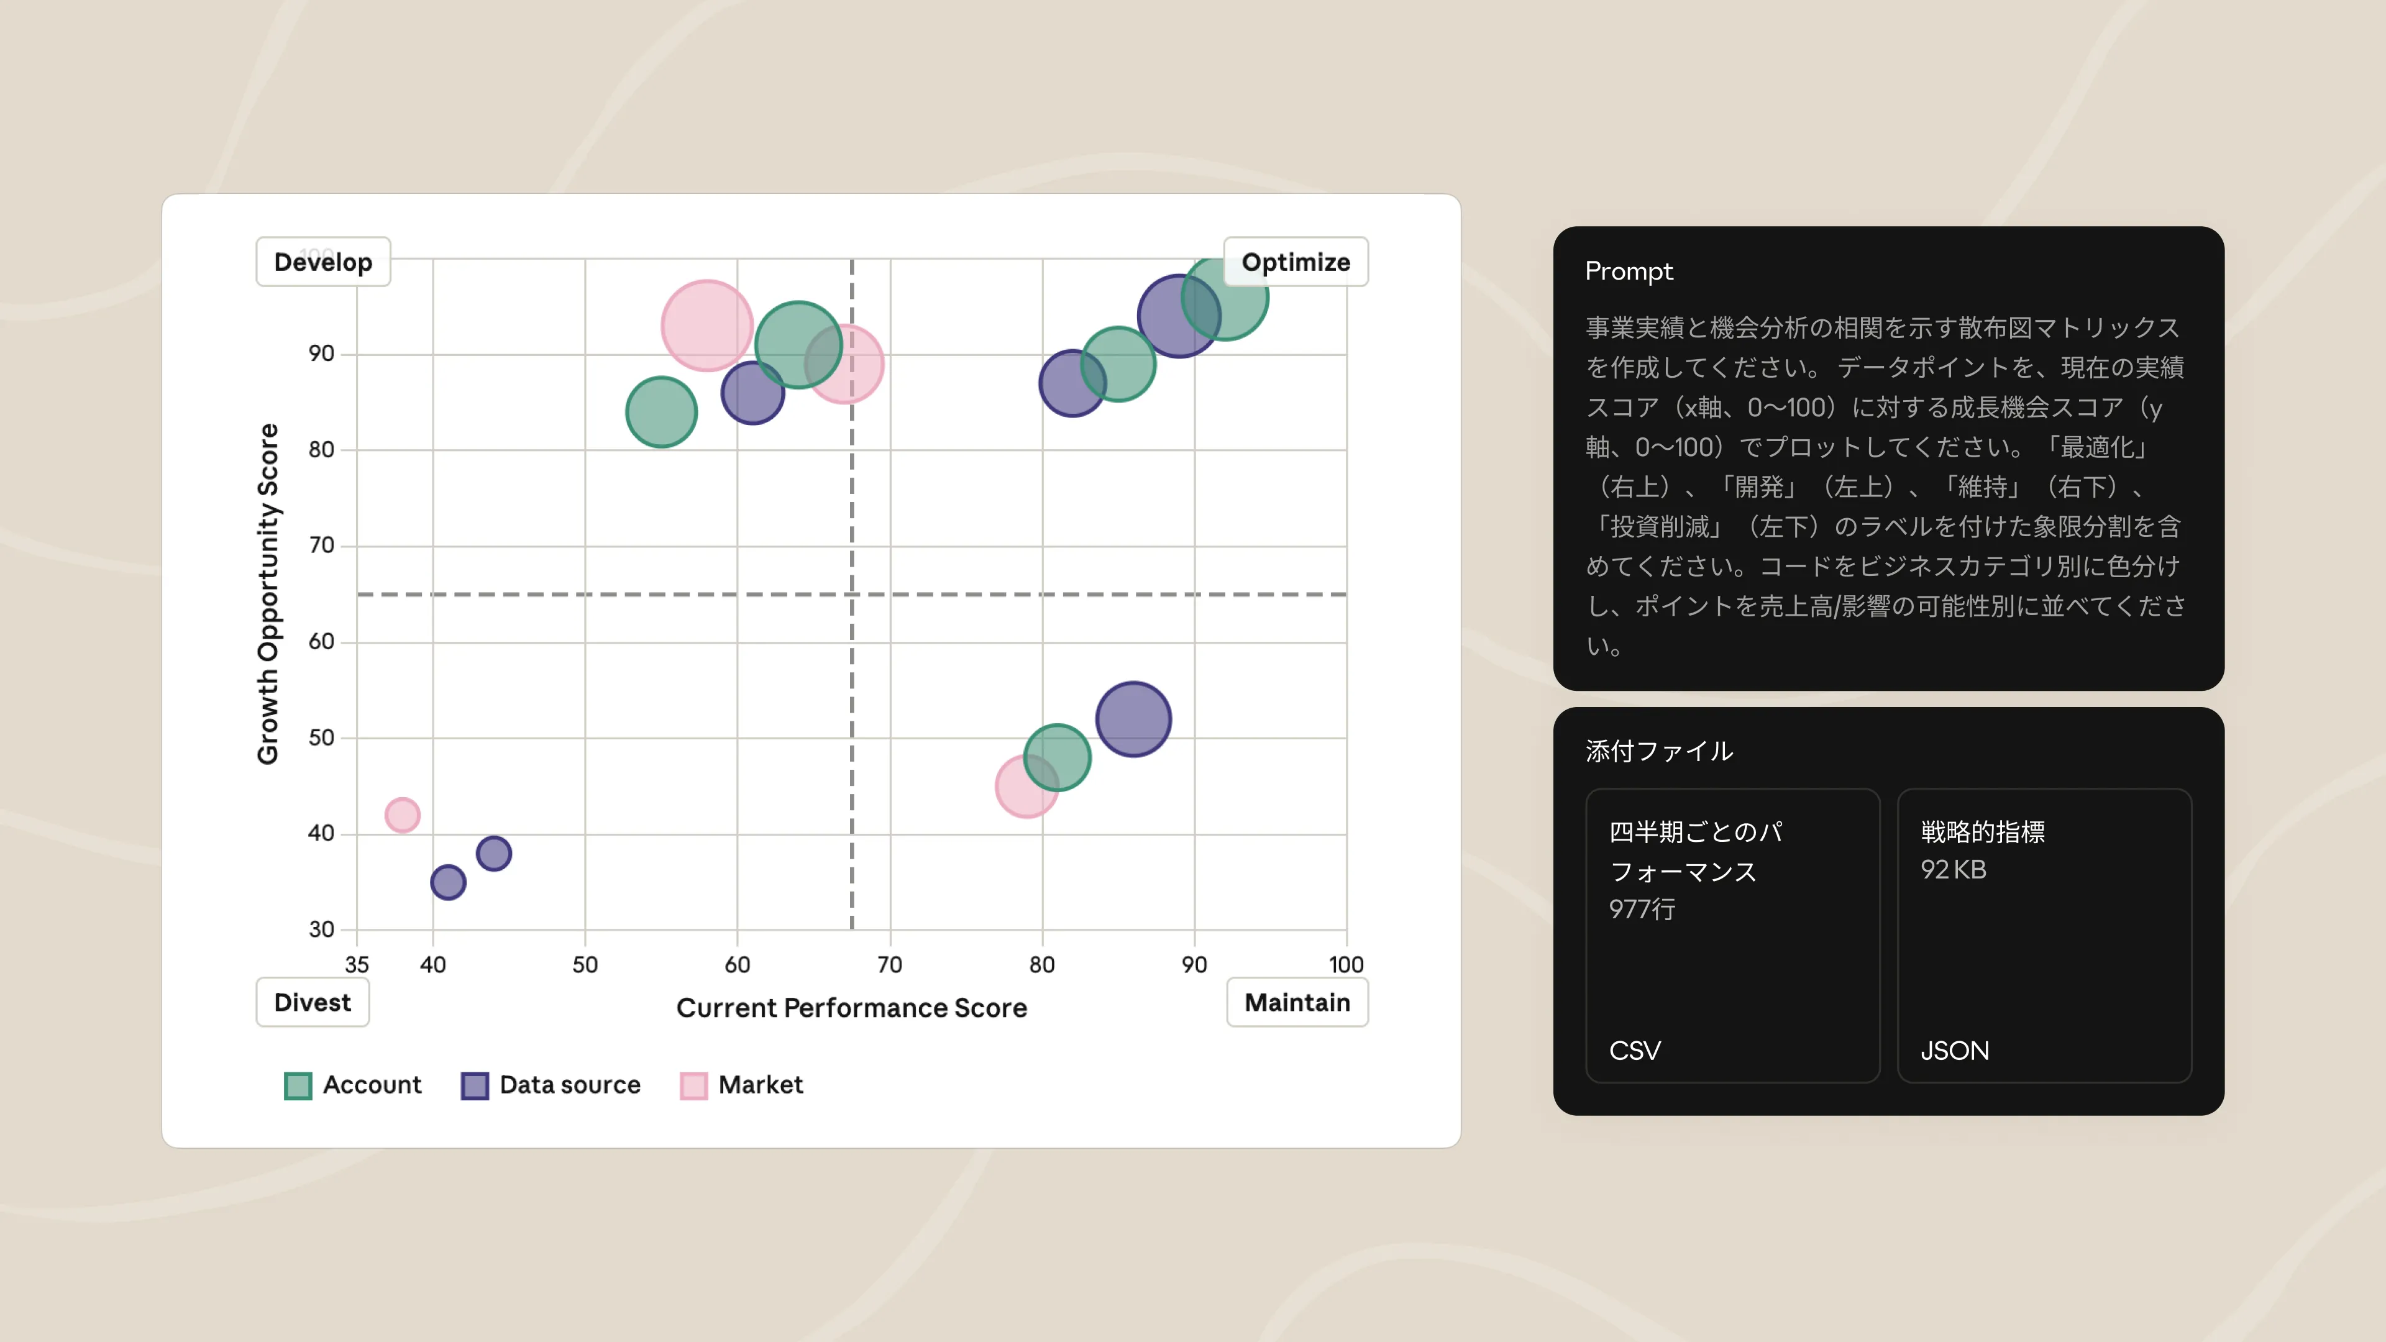The width and height of the screenshot is (2386, 1342).
Task: Click the Data source legend text
Action: (x=570, y=1085)
